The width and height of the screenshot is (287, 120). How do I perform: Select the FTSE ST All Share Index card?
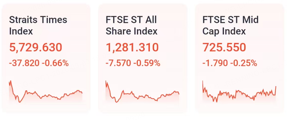pyautogui.click(x=143, y=58)
